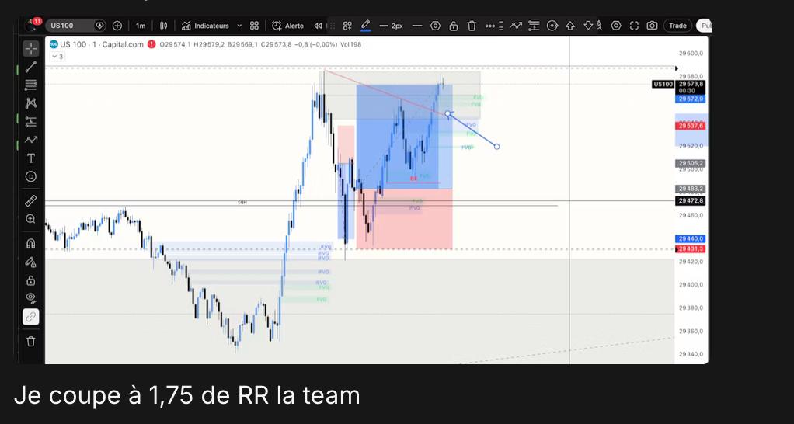Open chart settings hexagon near fullscreen

point(616,26)
